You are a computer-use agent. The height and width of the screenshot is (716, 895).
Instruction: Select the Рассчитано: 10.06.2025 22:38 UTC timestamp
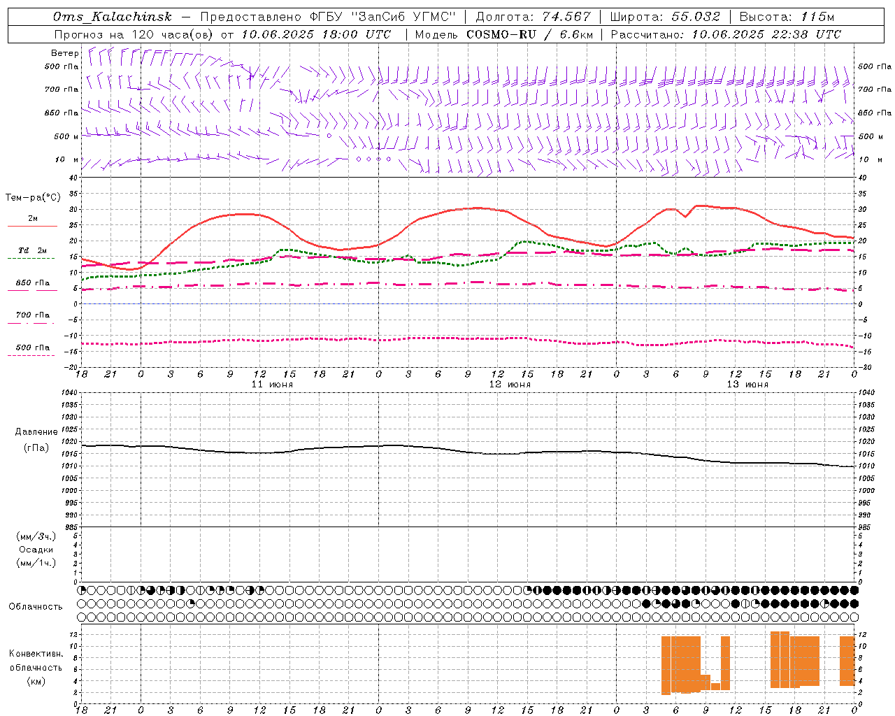726,34
